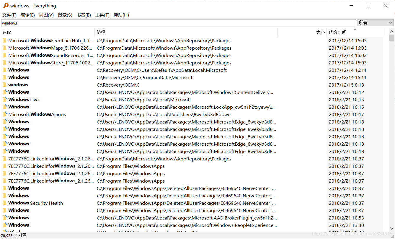Select the Microsoft.WindowsFeedbackHub_1.1... entry

(50, 40)
